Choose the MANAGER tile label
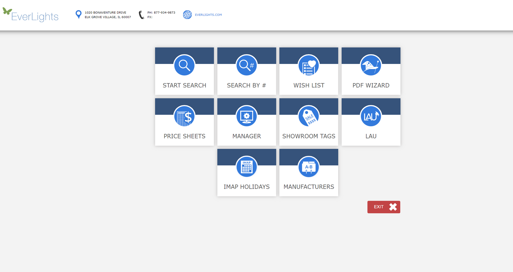This screenshot has height=272, width=513. [x=246, y=136]
